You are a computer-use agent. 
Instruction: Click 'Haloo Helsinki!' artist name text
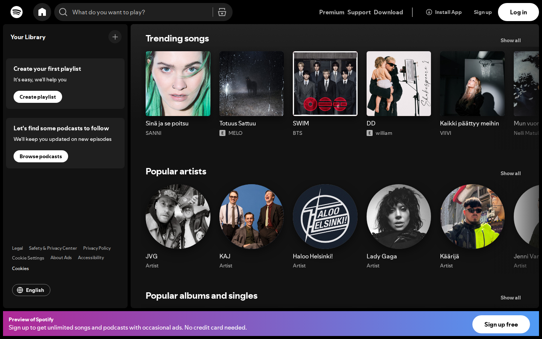point(313,256)
